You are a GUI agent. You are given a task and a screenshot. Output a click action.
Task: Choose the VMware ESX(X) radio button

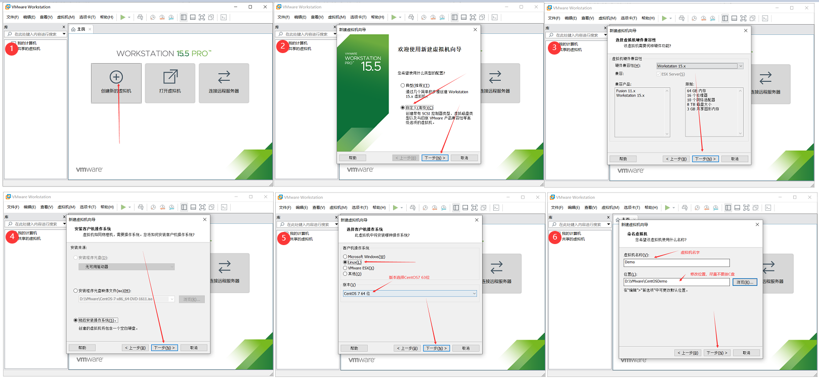coord(345,268)
